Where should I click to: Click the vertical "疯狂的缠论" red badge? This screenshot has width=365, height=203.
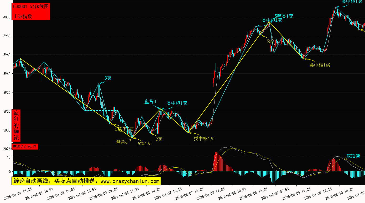[16, 125]
